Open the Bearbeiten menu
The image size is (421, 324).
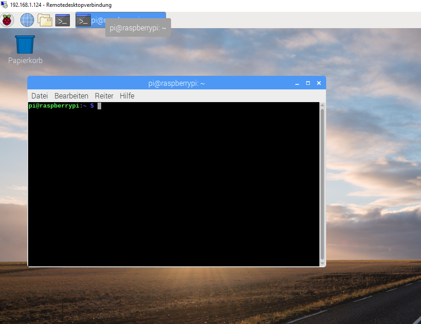(71, 96)
